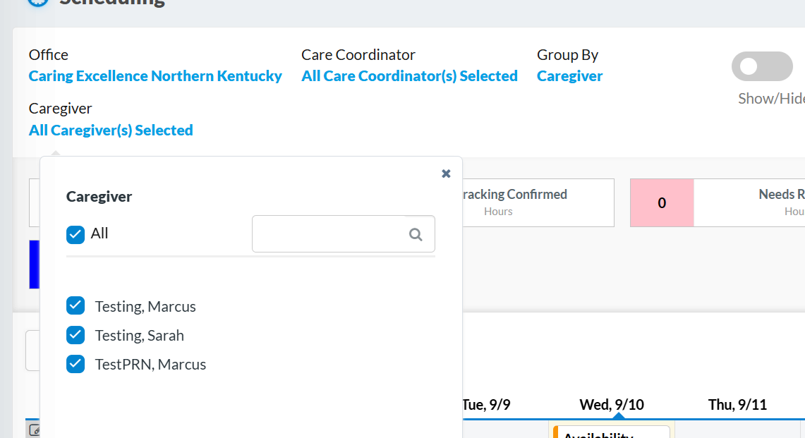Select the Tue, 9/9 column header
The image size is (805, 438).
(486, 405)
